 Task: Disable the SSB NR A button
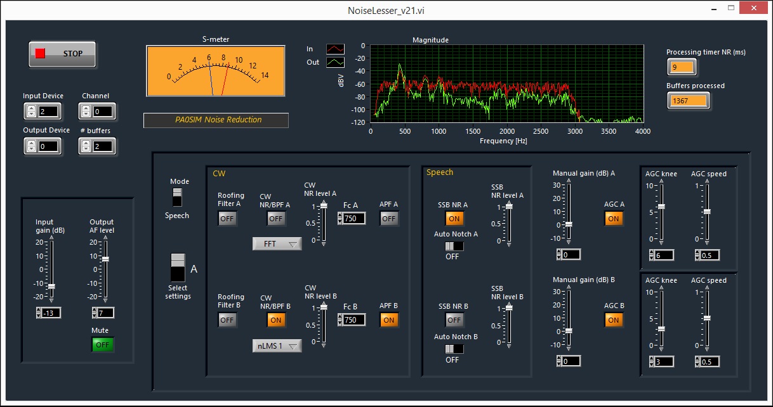454,219
